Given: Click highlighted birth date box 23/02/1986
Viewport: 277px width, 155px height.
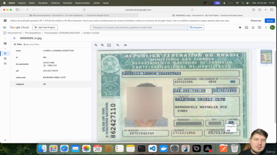Looking at the screenshot, I should coord(225,90).
